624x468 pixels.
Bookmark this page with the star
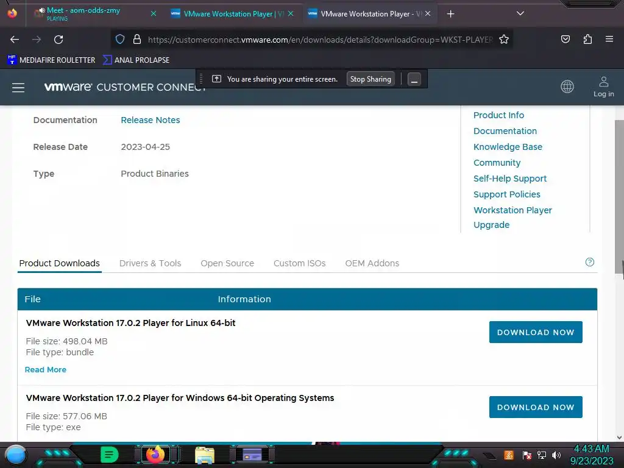point(504,39)
